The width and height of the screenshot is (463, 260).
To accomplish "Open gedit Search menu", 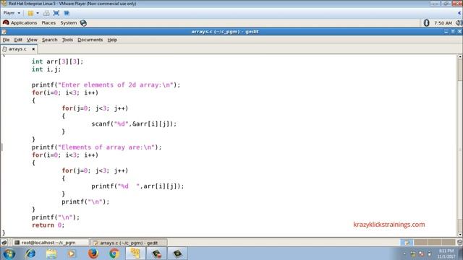I will pos(50,40).
